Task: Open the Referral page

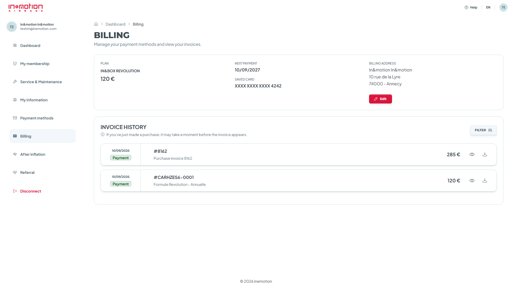Action: [43, 173]
